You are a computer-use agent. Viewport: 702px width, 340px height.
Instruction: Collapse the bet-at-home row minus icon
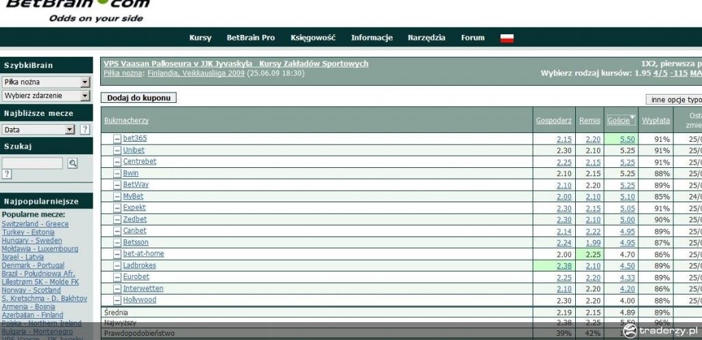coord(117,254)
